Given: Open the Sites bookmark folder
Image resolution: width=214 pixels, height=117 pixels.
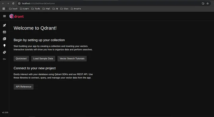Looking at the screenshot, I should (x=64, y=9).
